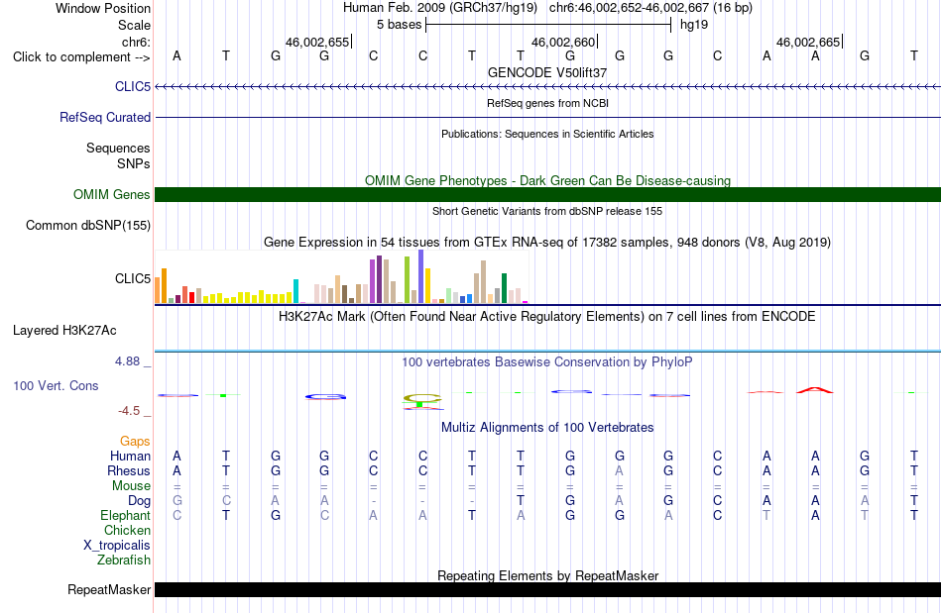Click the Dog species label
This screenshot has width=942, height=613.
[x=139, y=501]
